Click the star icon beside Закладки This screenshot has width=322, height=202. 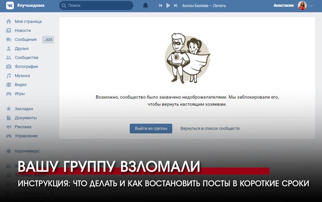click(9, 109)
